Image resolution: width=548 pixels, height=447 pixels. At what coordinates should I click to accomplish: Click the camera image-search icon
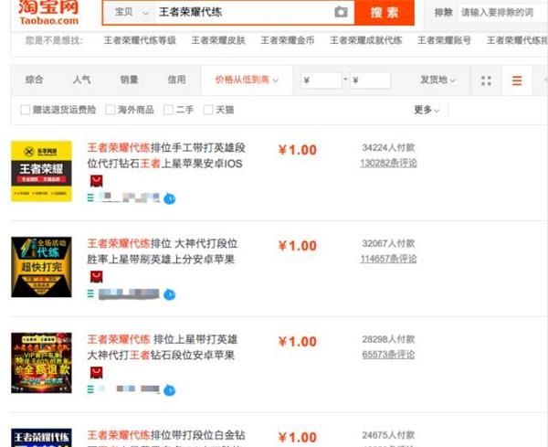coord(341,13)
